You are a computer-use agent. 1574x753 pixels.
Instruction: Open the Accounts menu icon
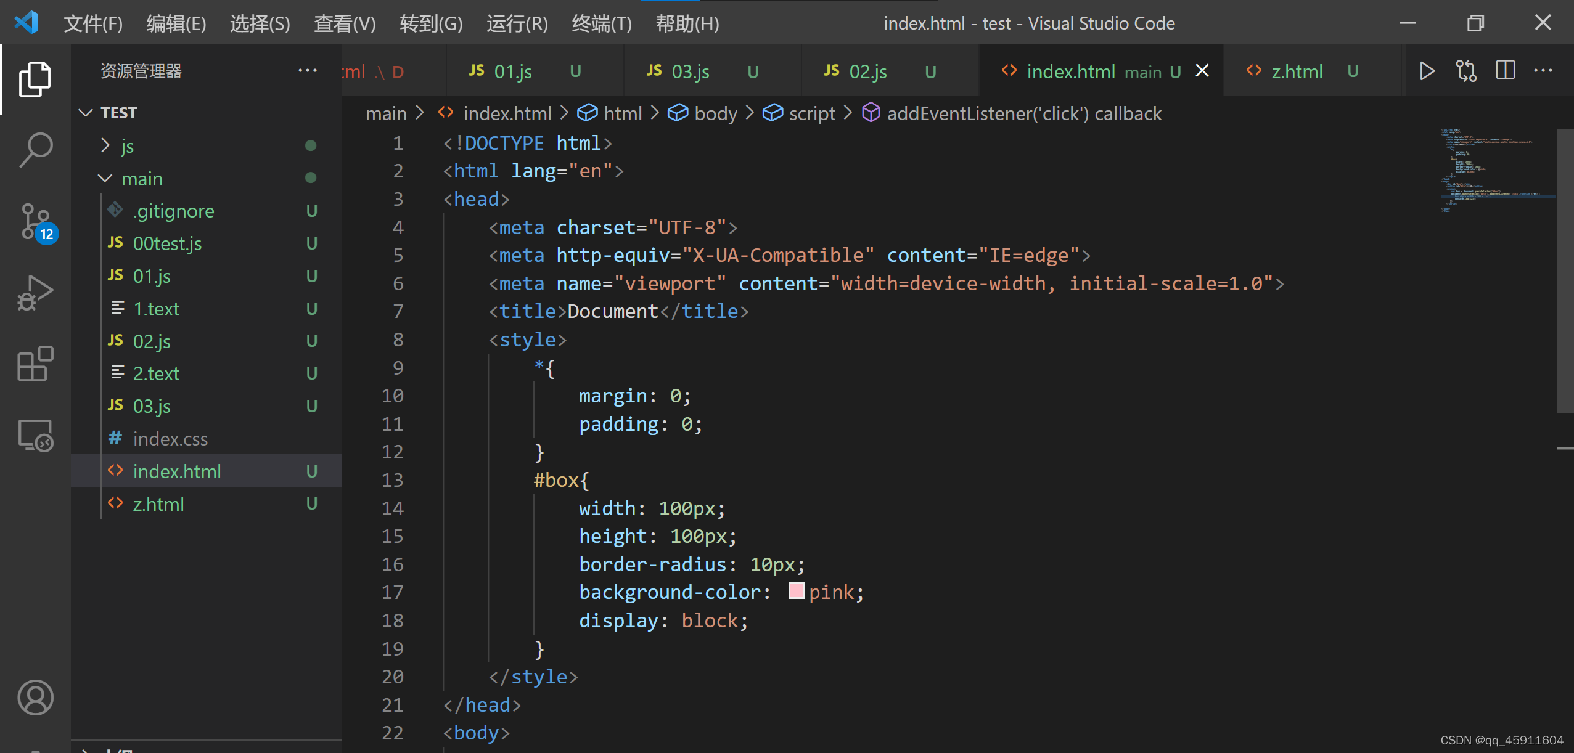click(x=35, y=698)
